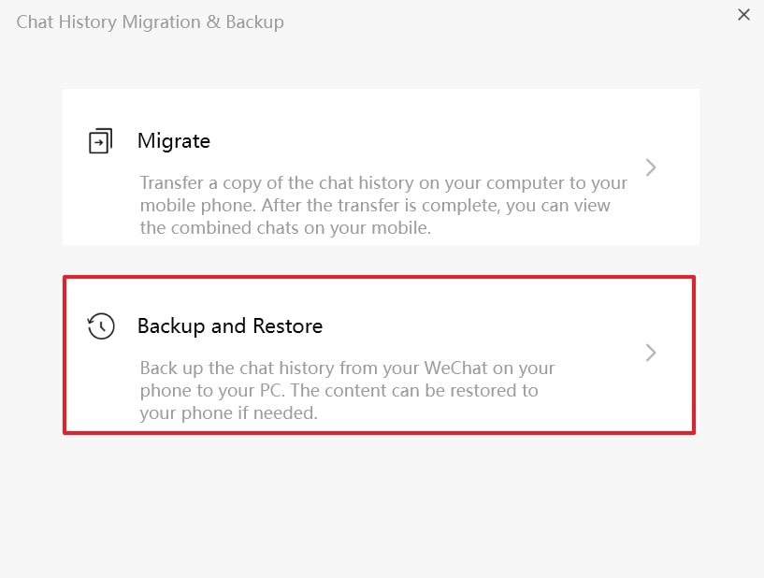This screenshot has height=578, width=764.
Task: Click inside the red highlighted rectangle
Action: point(381,353)
